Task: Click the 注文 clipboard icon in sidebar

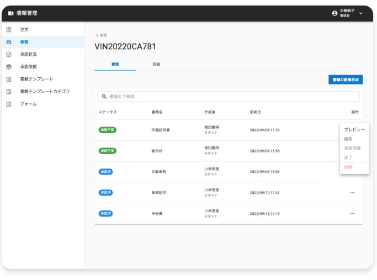Action: pyautogui.click(x=9, y=29)
